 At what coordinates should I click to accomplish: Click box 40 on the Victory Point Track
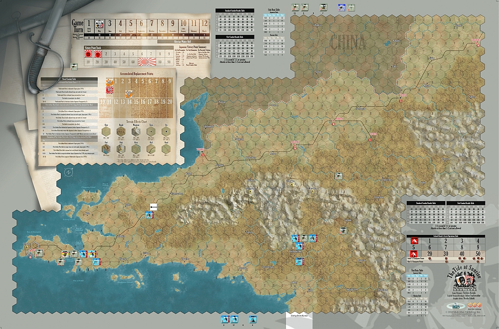coord(115,62)
